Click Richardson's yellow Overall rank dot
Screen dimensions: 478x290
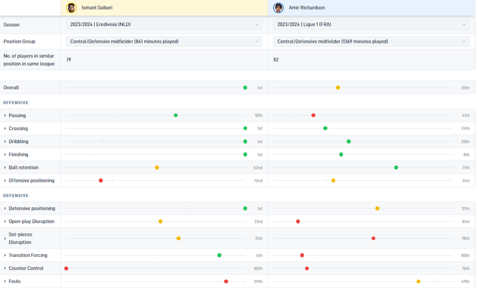coord(338,88)
